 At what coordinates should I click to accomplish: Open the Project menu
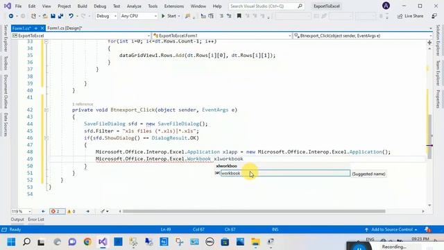tap(65, 6)
